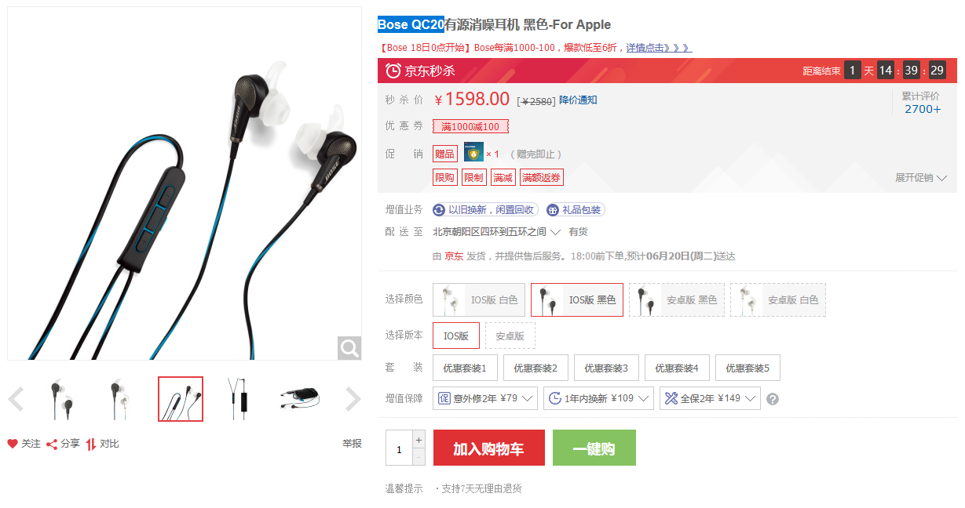This screenshot has height=508, width=965.
Task: Select the 优惠套装3 bundle tab
Action: (606, 368)
